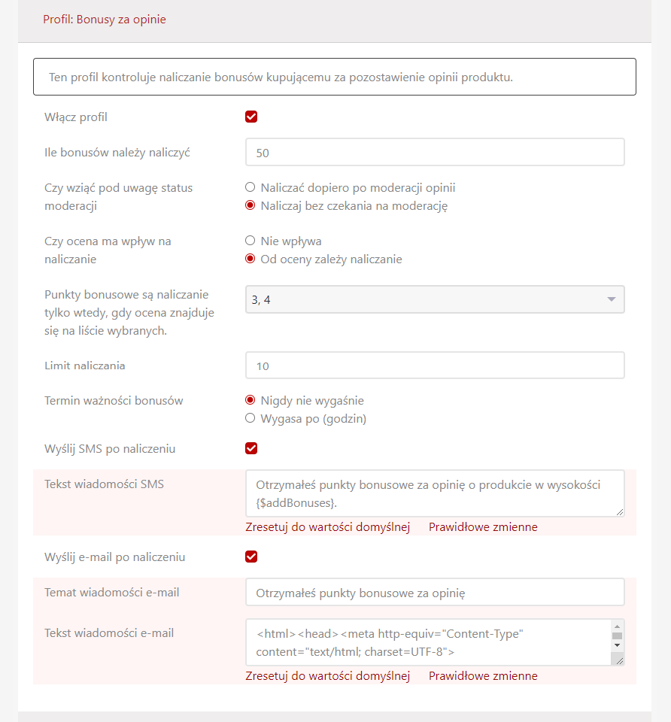Click the dropdown arrow of ratings list
Image resolution: width=671 pixels, height=722 pixels.
tap(611, 299)
